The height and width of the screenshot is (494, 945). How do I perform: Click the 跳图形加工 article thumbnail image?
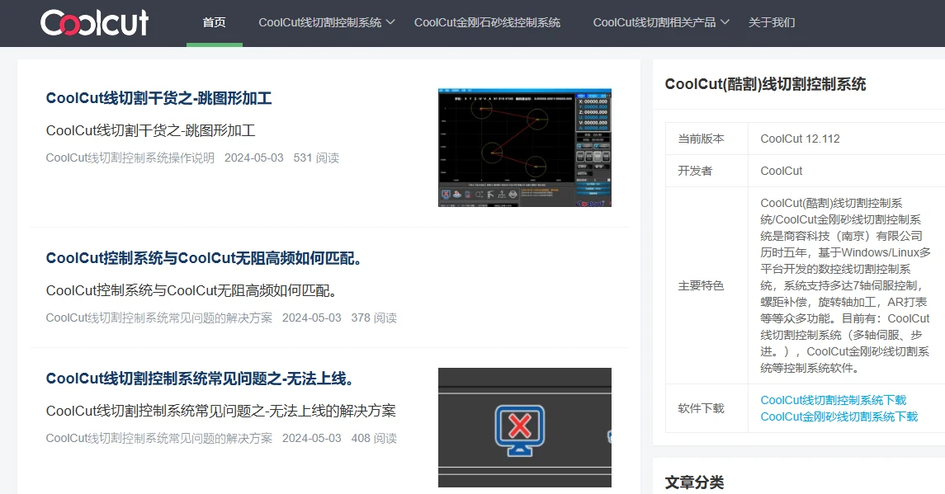[524, 147]
